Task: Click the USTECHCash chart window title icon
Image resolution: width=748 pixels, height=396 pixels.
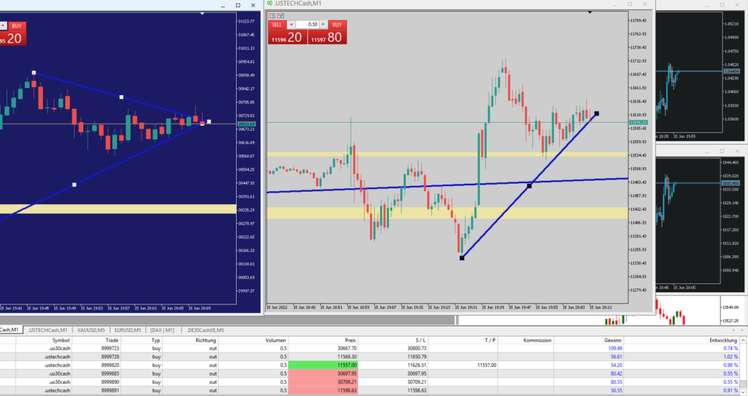Action: click(x=270, y=4)
